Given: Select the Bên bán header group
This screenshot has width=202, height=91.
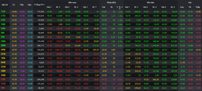Looking at the screenshot, I should tap(150, 3).
